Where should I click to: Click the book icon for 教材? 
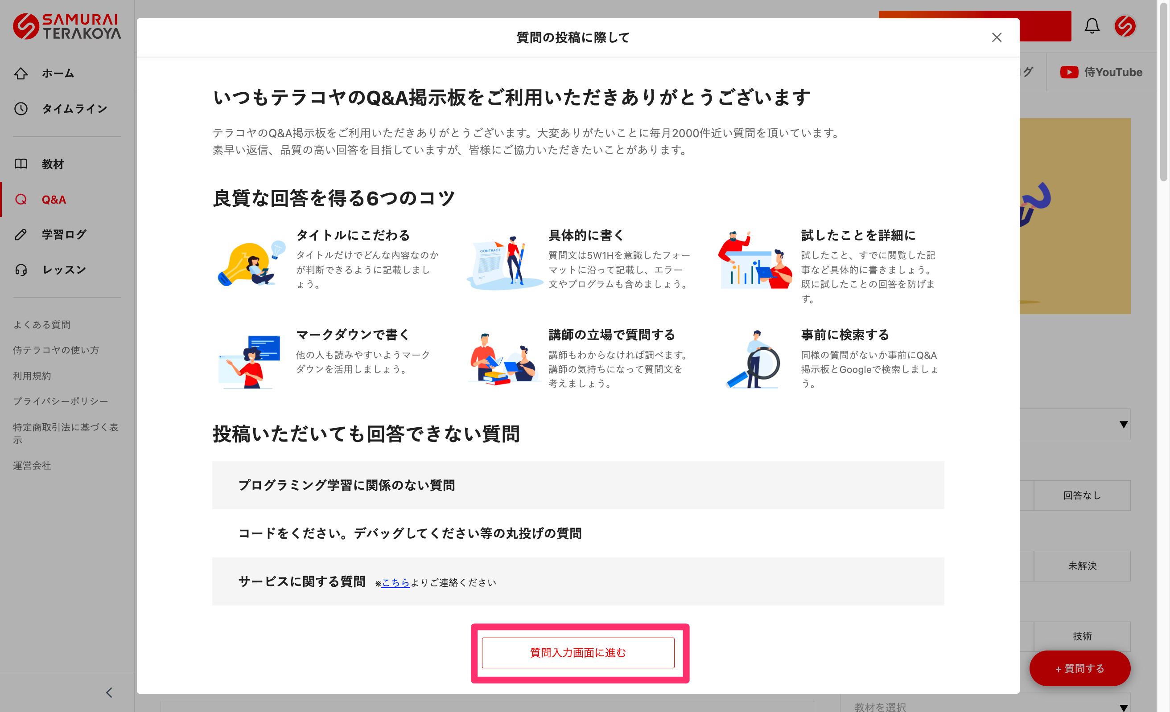[21, 164]
